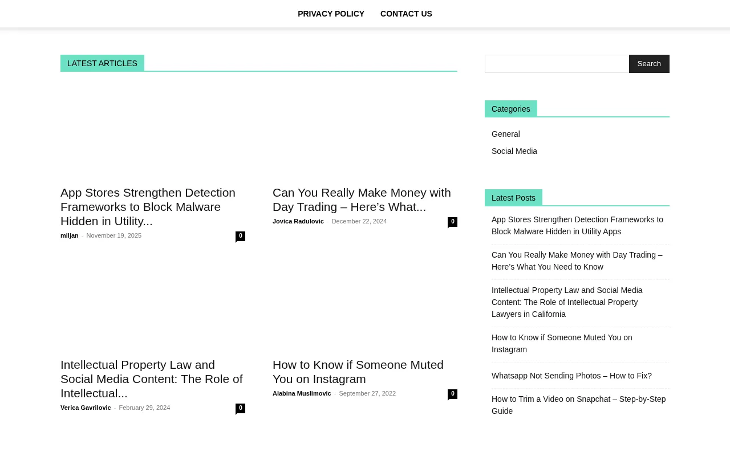The image size is (730, 456).
Task: Open Whatsapp Not Sending Photos latest post
Action: pyautogui.click(x=571, y=376)
